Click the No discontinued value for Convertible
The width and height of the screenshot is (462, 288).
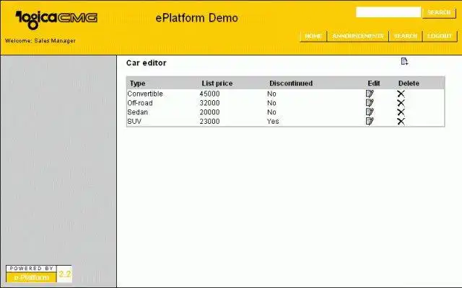tap(271, 94)
